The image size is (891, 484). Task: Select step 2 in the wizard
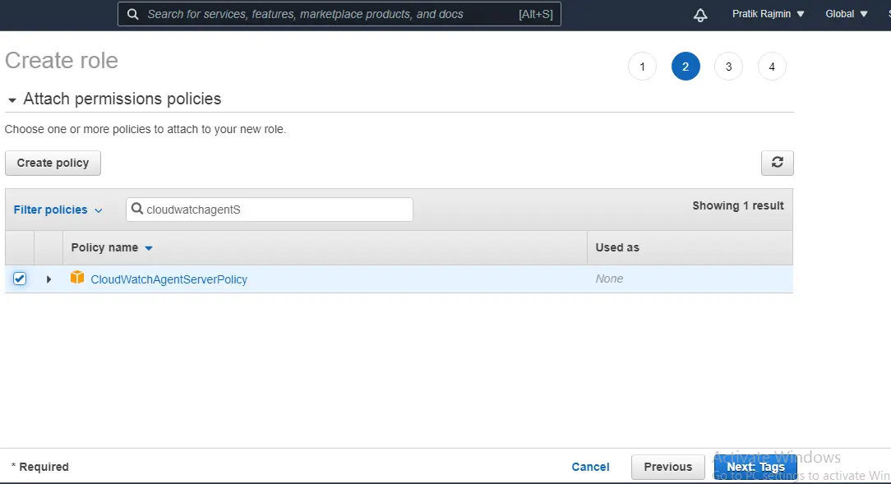click(x=686, y=67)
